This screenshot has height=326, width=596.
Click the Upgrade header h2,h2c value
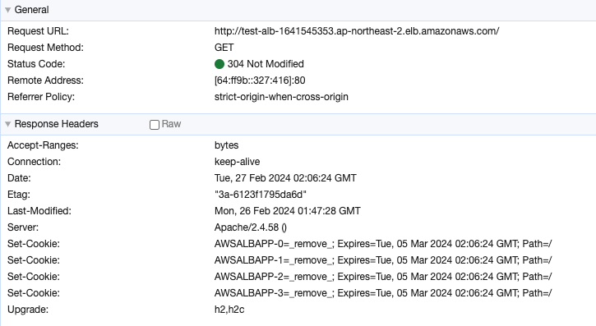[x=229, y=310]
